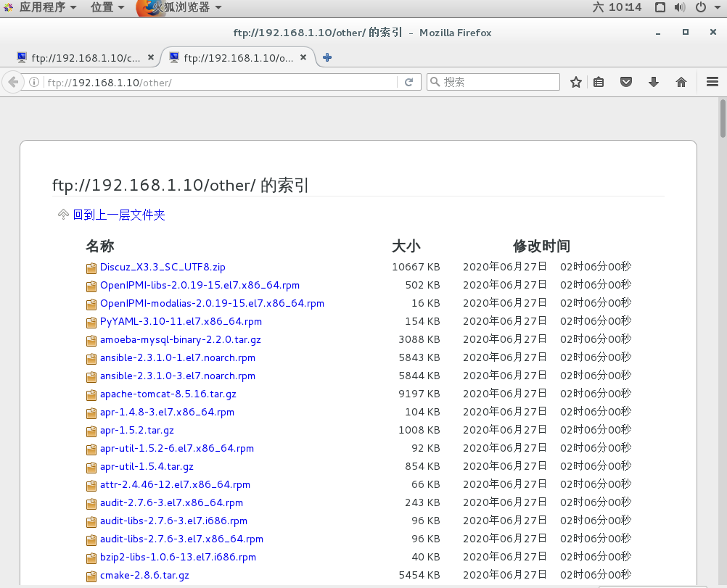This screenshot has width=727, height=588.
Task: Click the 5454 KB size value
Action: [419, 575]
